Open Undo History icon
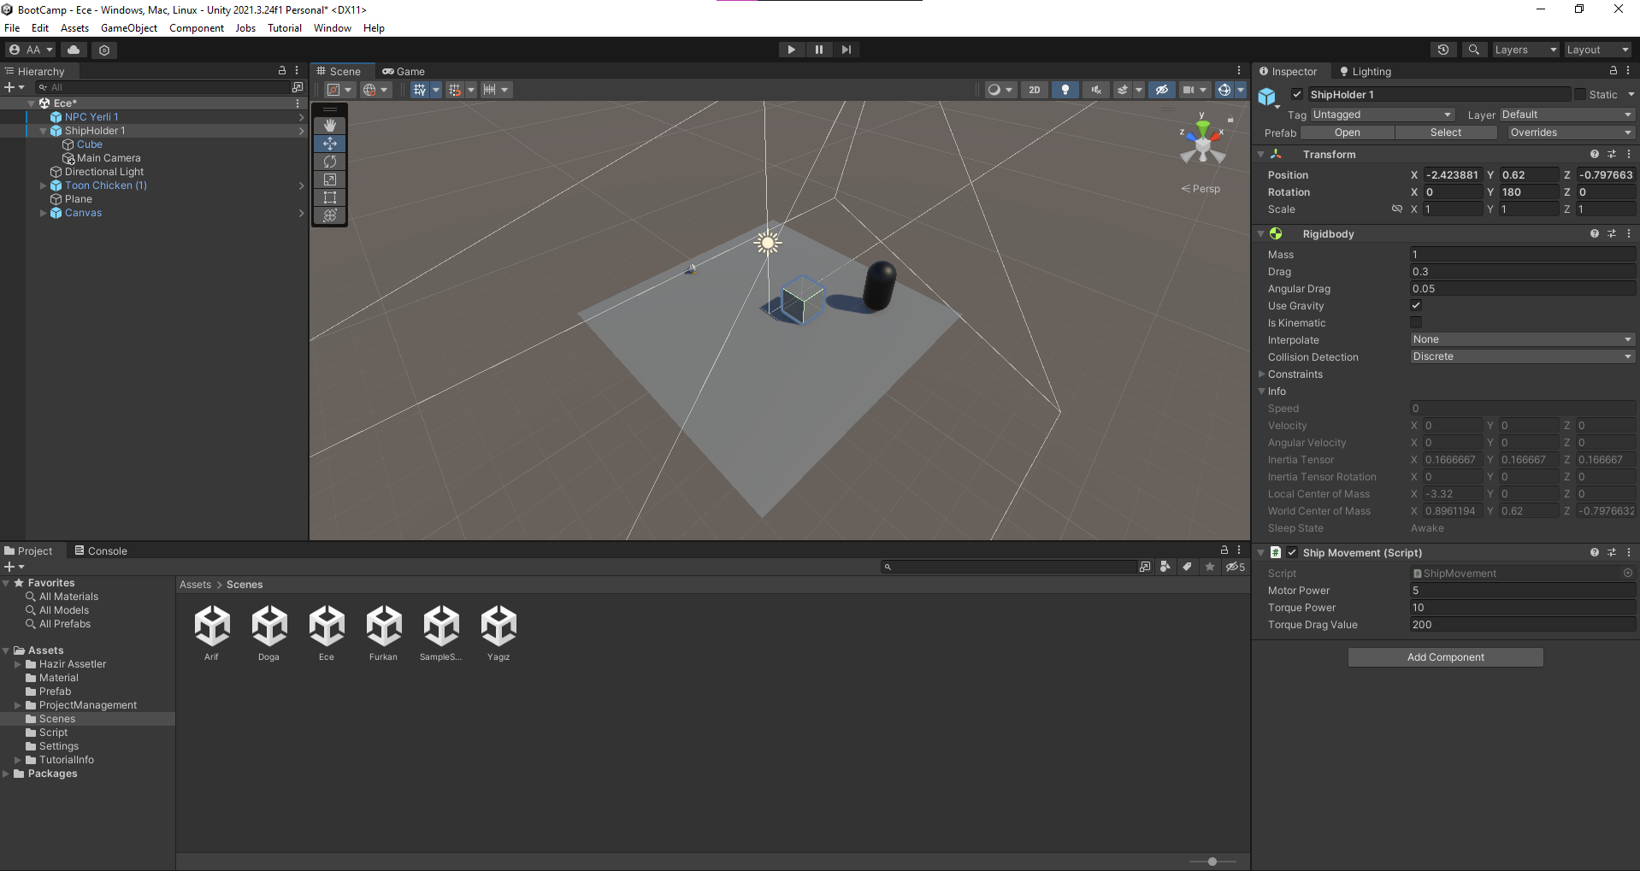The width and height of the screenshot is (1640, 871). (1443, 50)
